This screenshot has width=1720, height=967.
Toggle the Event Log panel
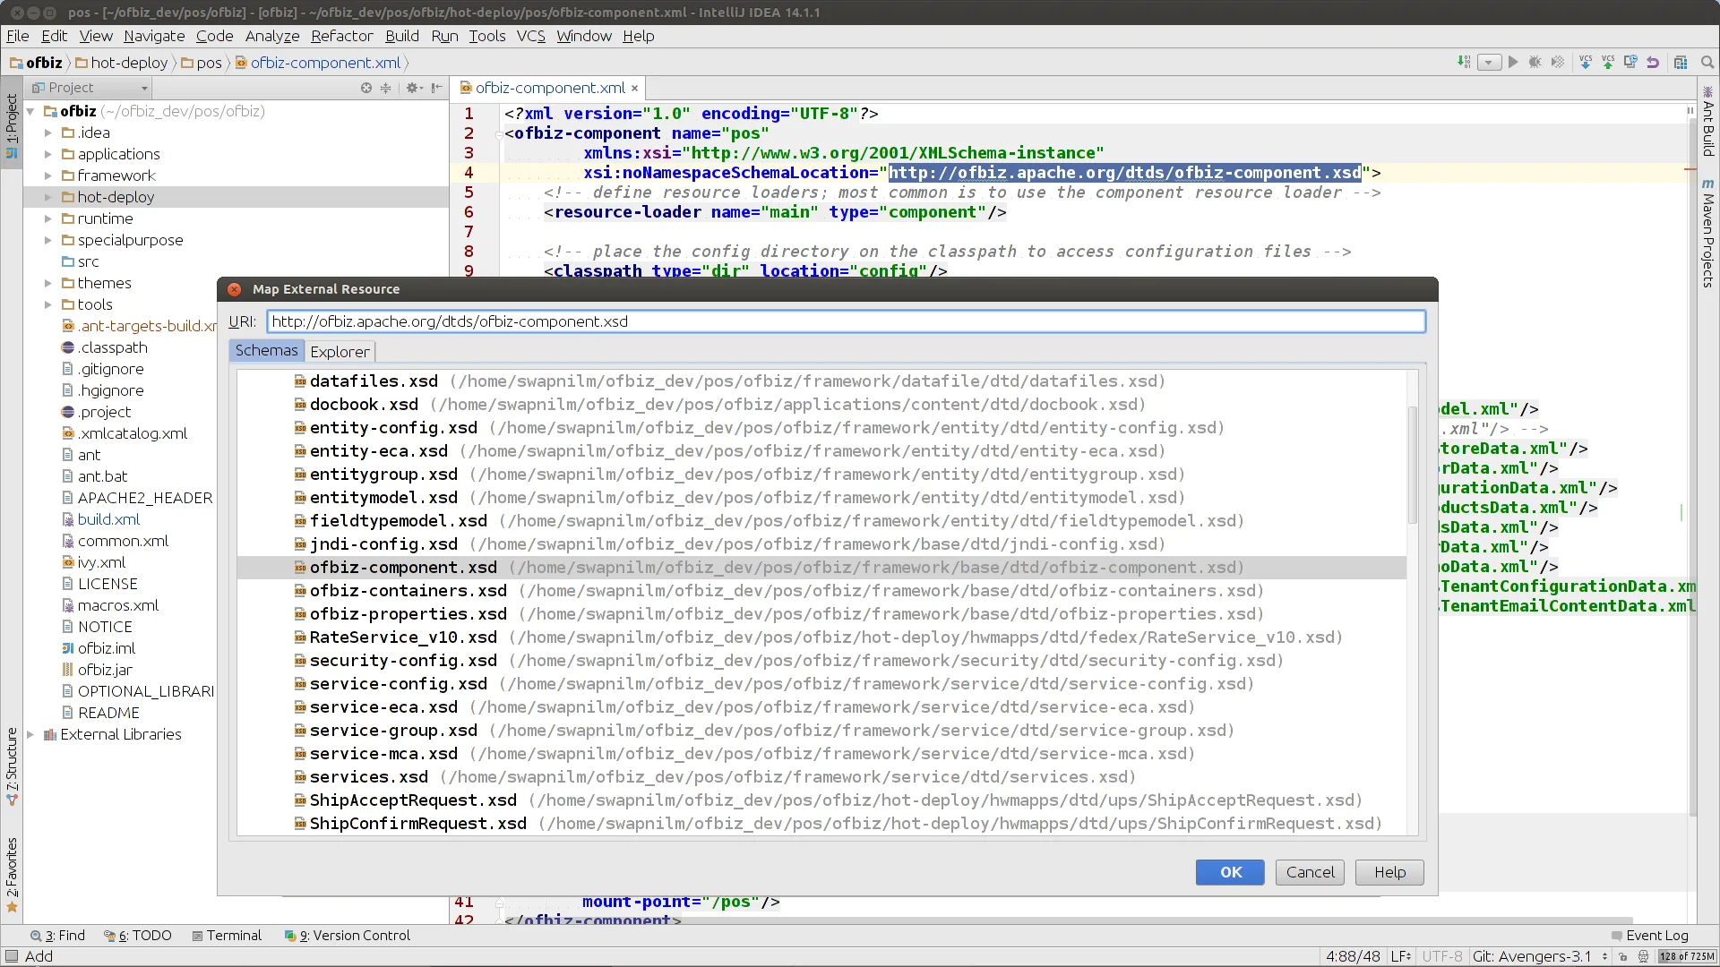point(1649,936)
